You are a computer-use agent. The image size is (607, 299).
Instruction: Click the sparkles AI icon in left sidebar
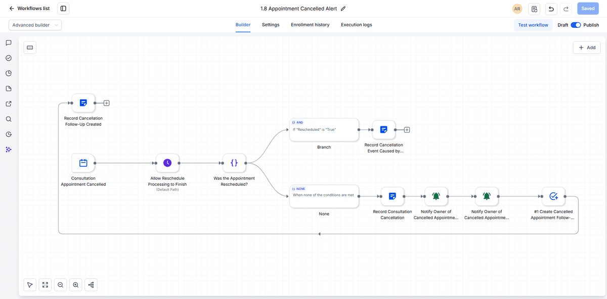tap(9, 149)
